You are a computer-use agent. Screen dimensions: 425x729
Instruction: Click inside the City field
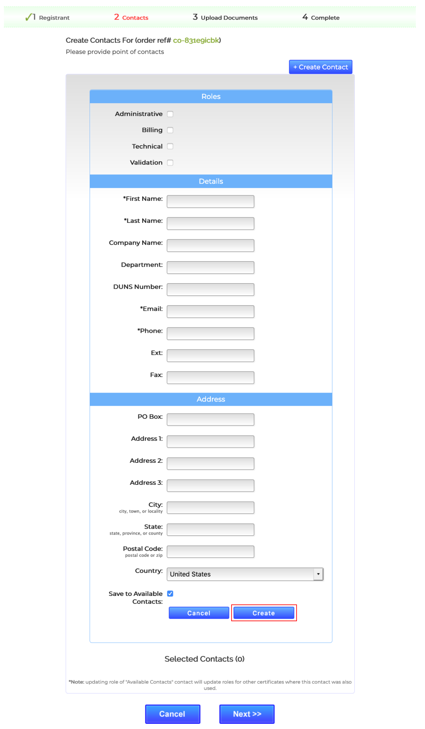point(210,507)
